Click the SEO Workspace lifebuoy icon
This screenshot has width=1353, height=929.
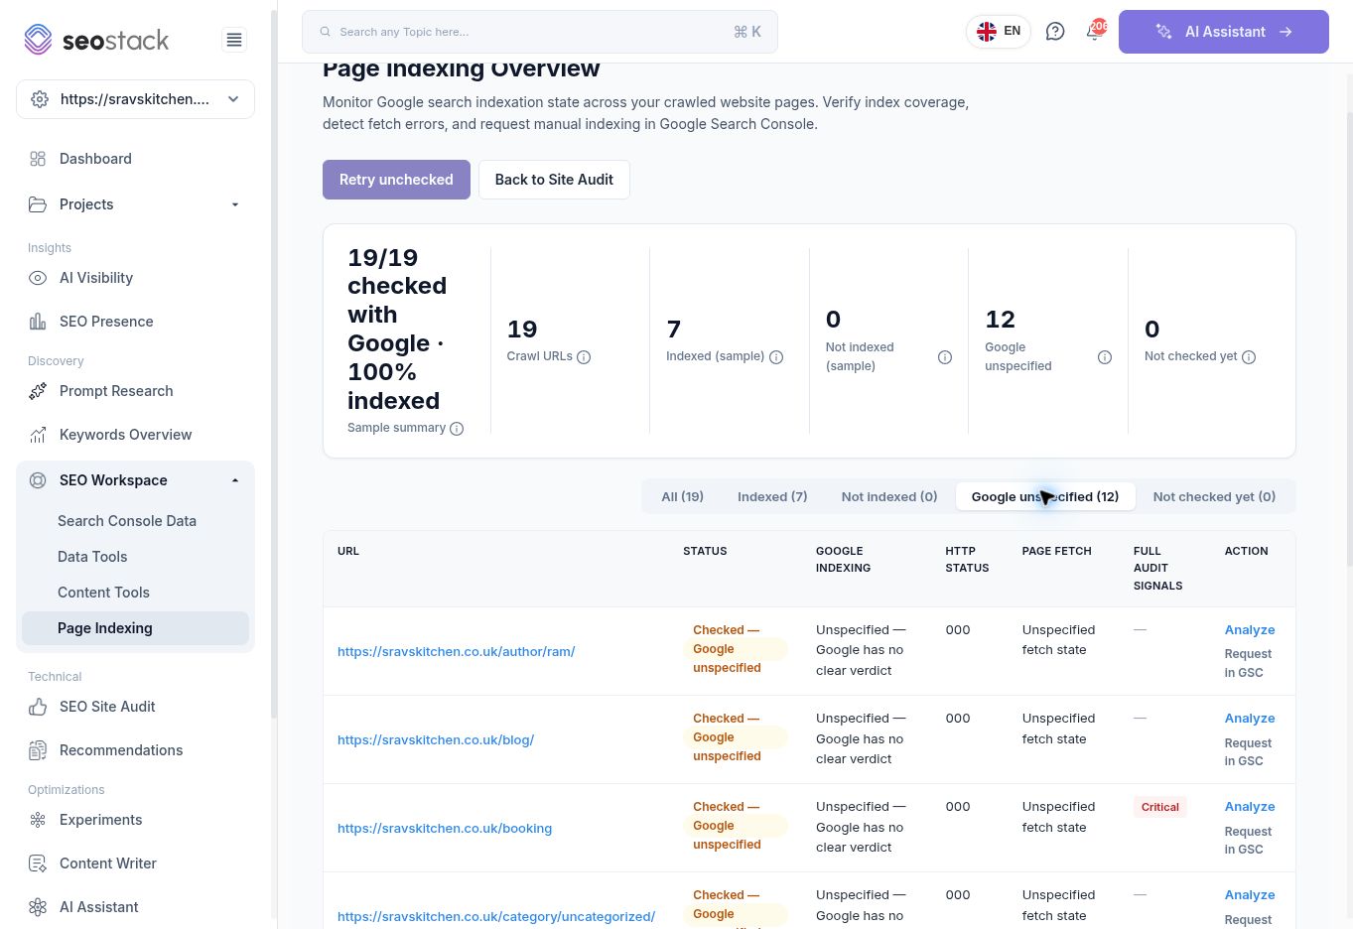coord(38,480)
